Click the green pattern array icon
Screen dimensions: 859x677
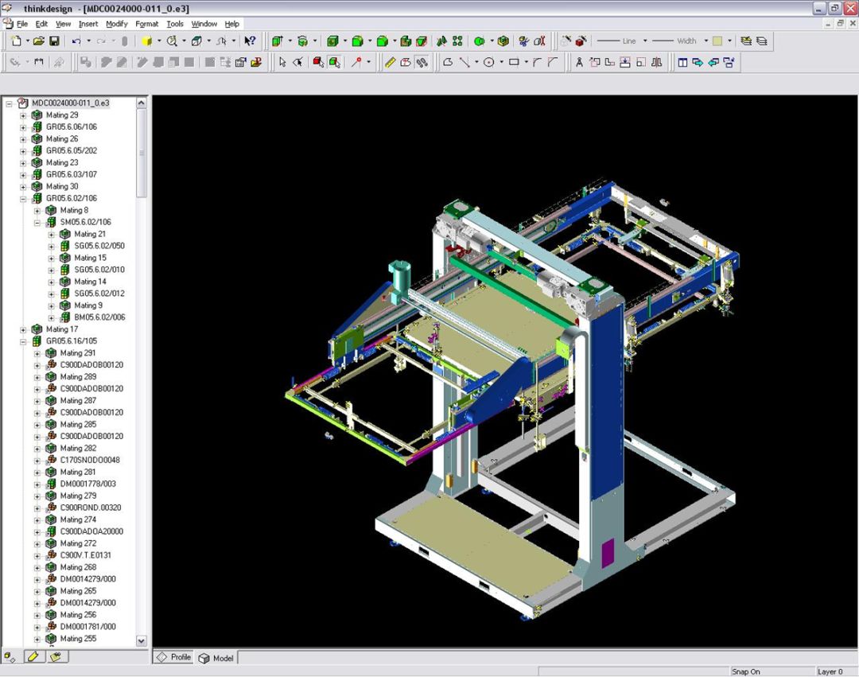(457, 41)
